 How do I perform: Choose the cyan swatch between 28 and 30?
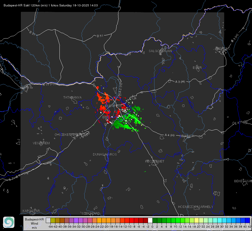(220, 220)
